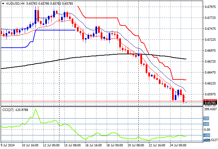Click the CCI(27) indicator label
The image size is (218, 149).
coord(8,110)
